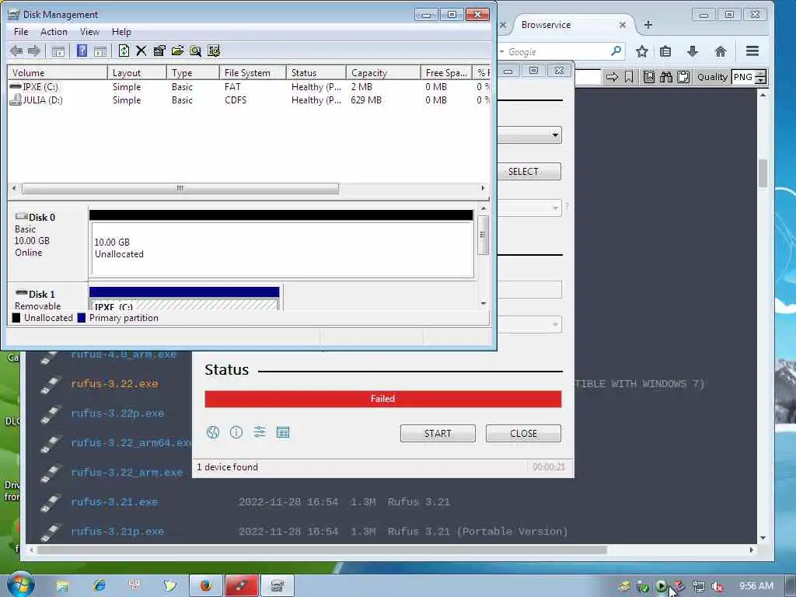Step the Quality PNG spinner
796x597 pixels.
pos(760,77)
